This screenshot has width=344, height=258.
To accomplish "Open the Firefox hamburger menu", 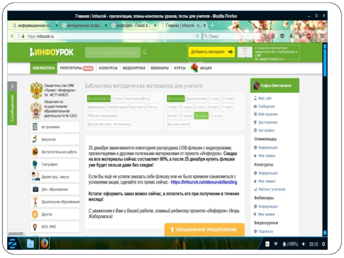I will [x=322, y=36].
